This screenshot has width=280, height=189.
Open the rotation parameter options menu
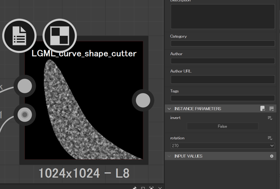pos(270,138)
